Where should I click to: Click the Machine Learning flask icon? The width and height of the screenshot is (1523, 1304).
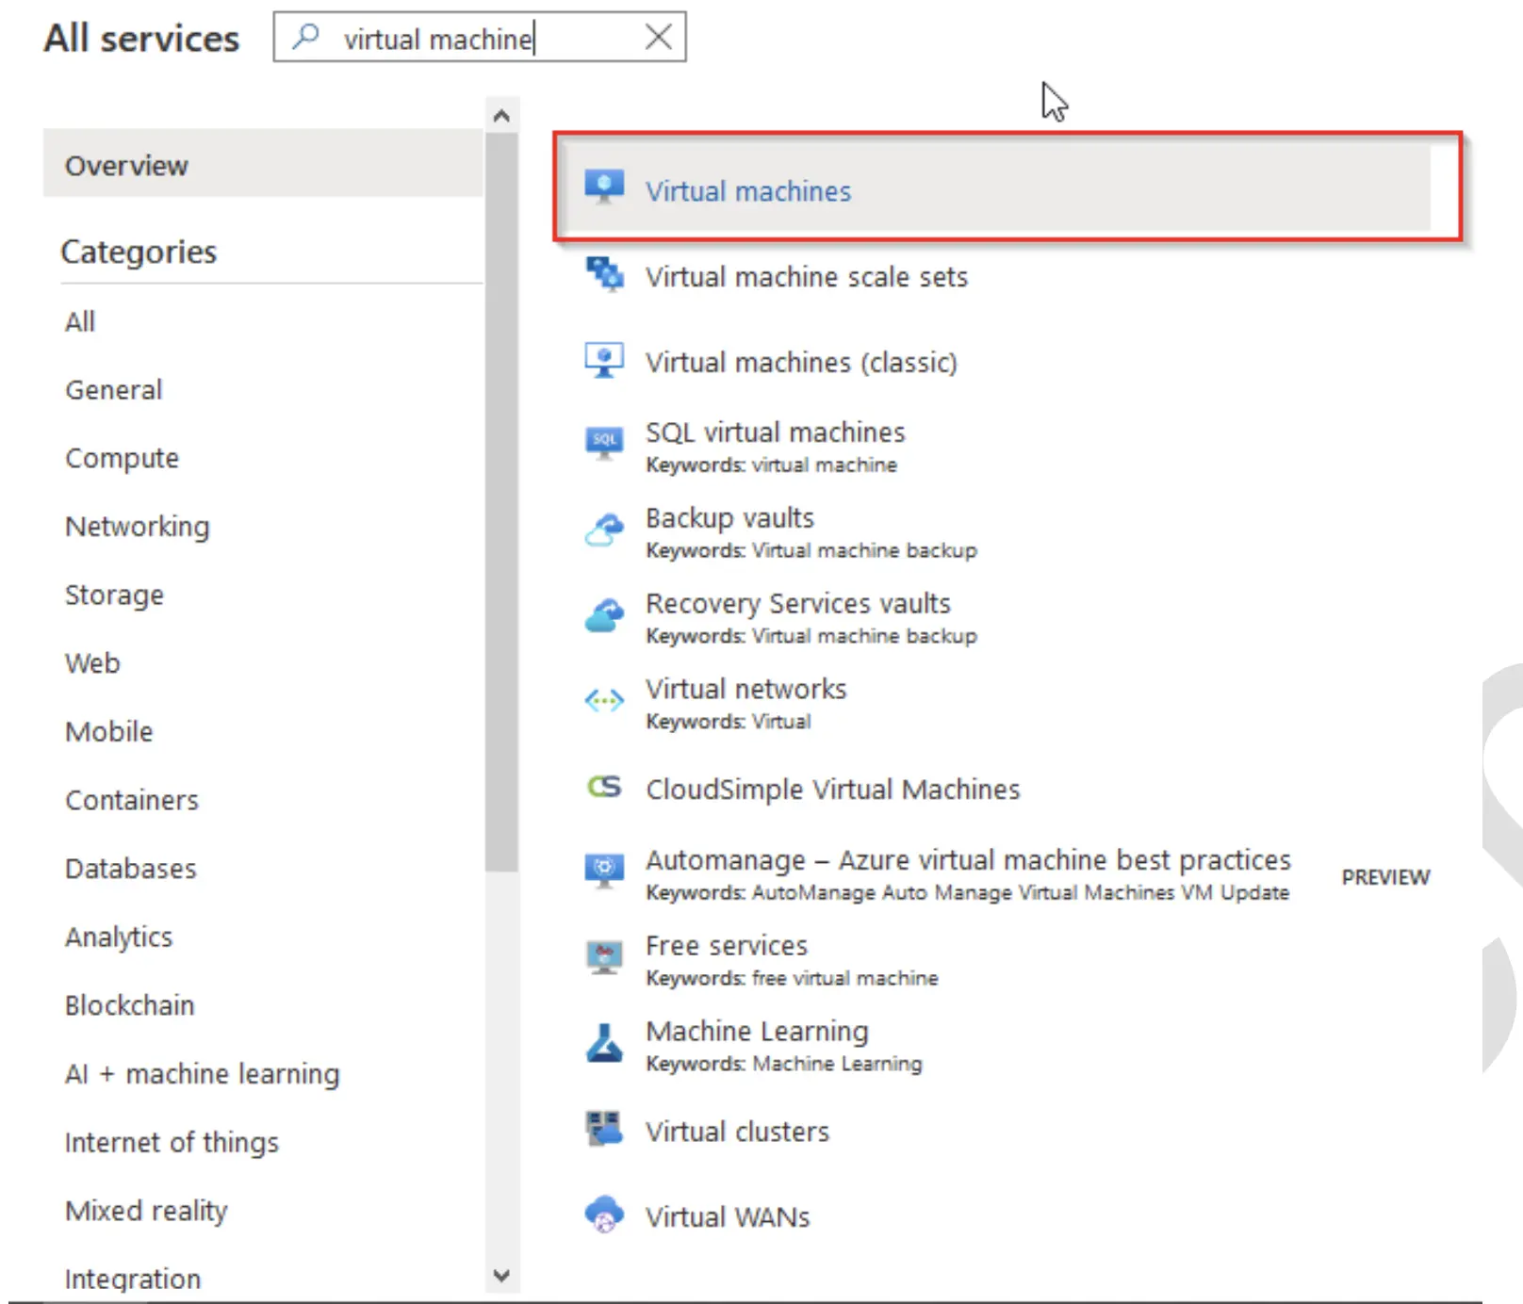point(604,1043)
